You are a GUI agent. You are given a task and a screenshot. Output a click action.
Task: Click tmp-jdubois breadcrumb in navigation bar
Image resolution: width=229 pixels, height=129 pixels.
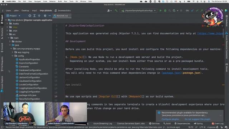point(46,10)
